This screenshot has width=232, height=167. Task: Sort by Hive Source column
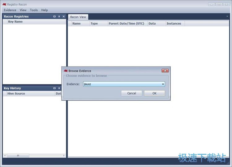tap(31, 94)
